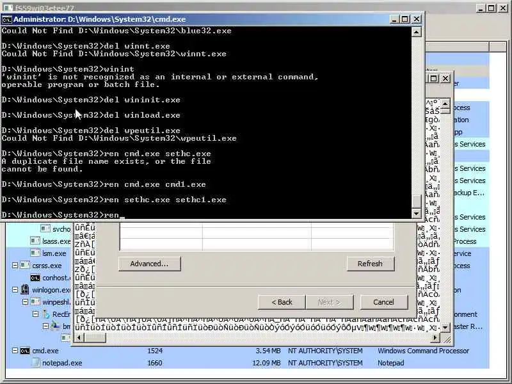Click the conhost process console icon
This screenshot has width=512, height=384.
[x=35, y=278]
